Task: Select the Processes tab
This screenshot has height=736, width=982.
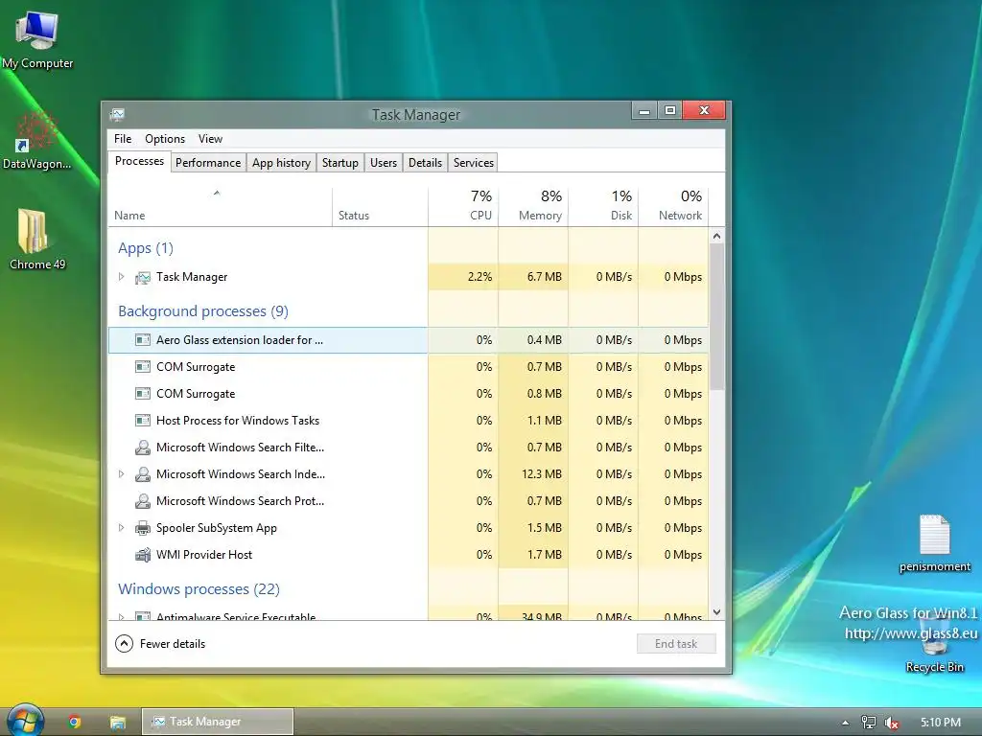Action: click(x=139, y=161)
